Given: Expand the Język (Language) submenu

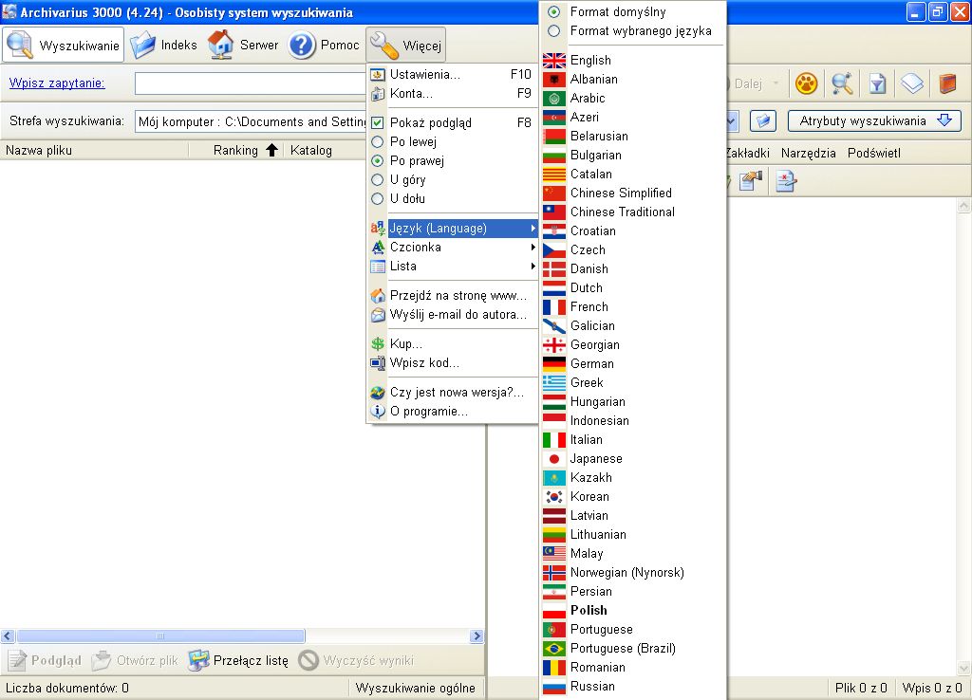Looking at the screenshot, I should [453, 228].
